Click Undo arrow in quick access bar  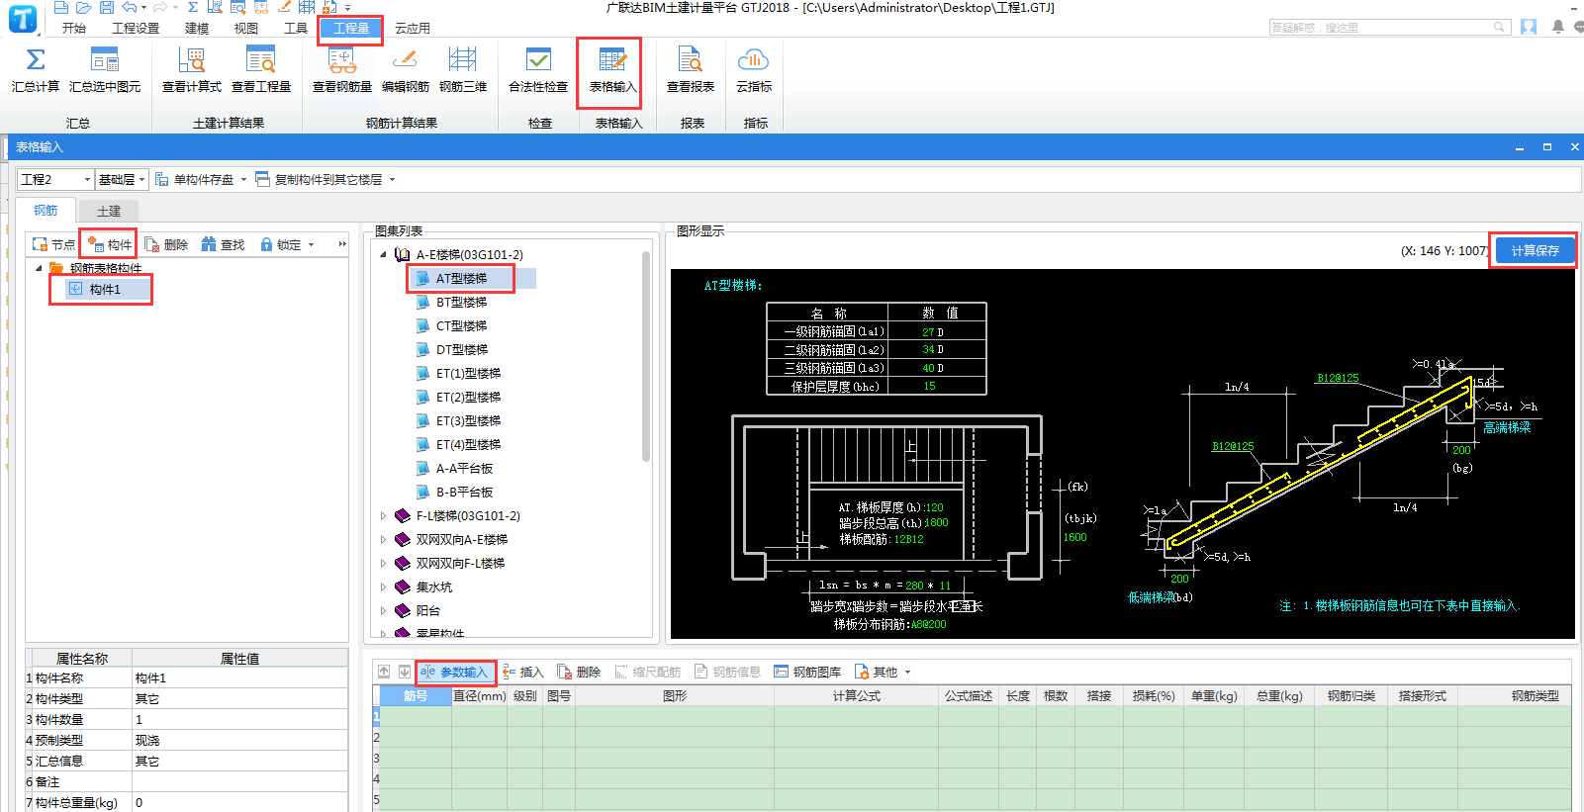(129, 7)
